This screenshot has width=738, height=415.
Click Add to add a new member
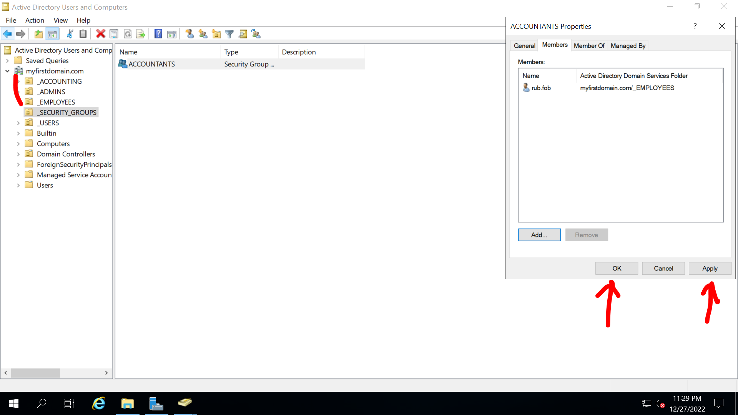[539, 235]
